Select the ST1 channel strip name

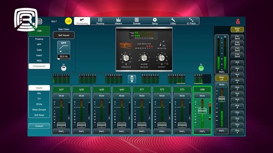point(142,90)
